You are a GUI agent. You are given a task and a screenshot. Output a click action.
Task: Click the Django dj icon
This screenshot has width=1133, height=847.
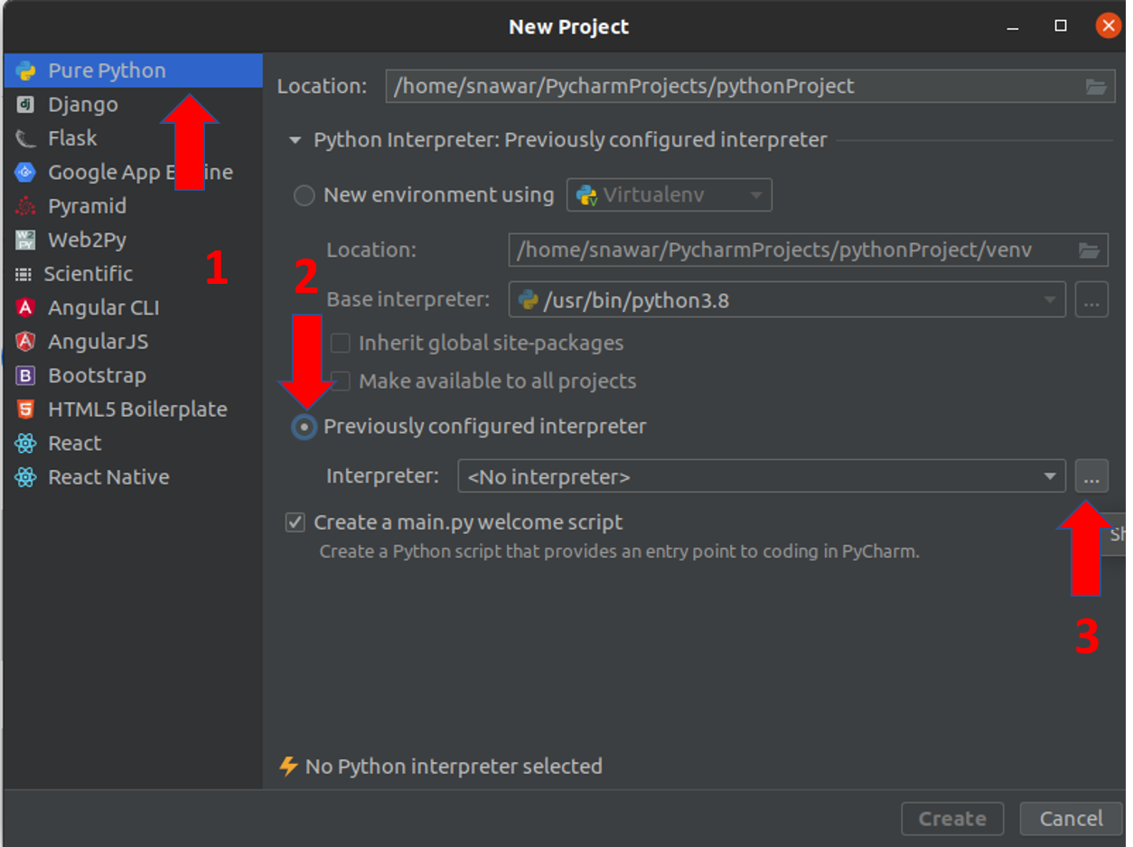click(x=25, y=105)
